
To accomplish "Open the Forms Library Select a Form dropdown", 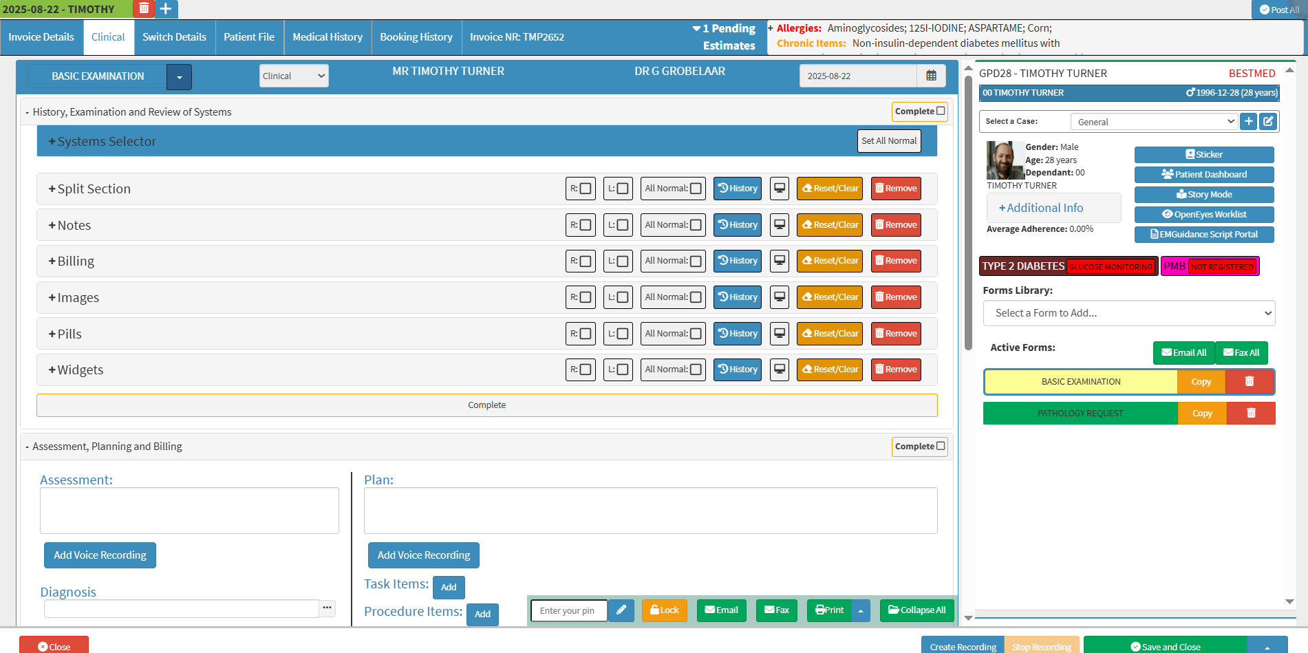I will tap(1128, 313).
